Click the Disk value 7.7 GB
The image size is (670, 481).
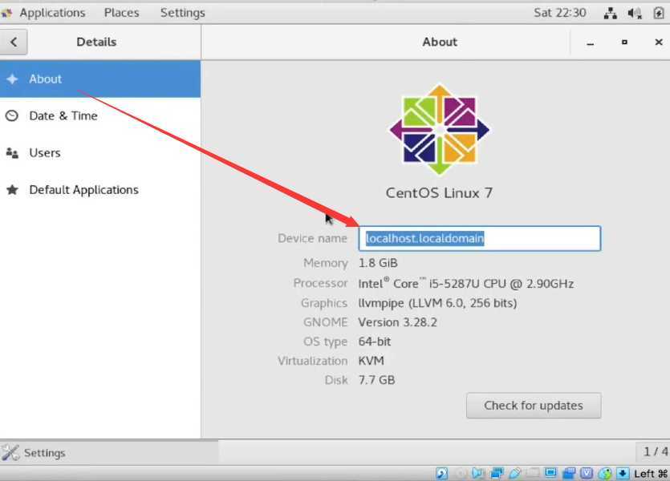(x=376, y=380)
